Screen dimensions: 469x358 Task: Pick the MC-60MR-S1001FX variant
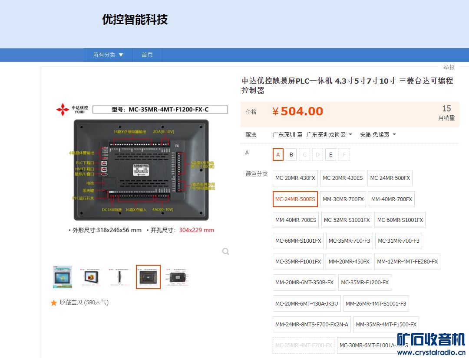pyautogui.click(x=400, y=220)
